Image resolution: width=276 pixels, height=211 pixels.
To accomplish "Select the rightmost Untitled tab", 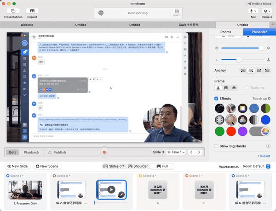I will point(243,25).
